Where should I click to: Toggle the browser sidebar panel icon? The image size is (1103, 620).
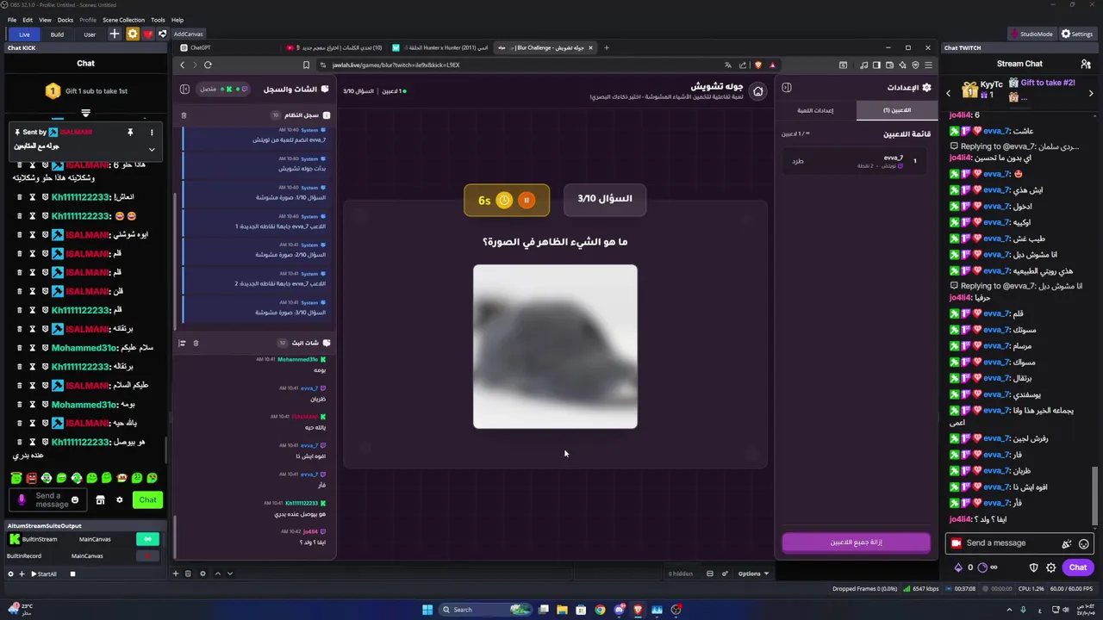click(876, 65)
